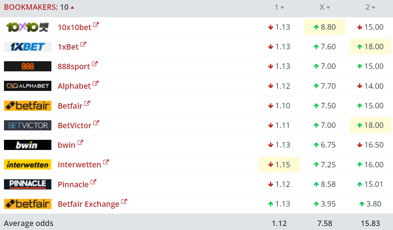The width and height of the screenshot is (393, 230).
Task: Click the Interwetten yellow logo
Action: click(x=28, y=164)
